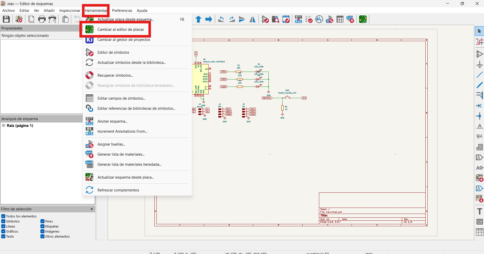484x254 pixels.
Task: Open the Archivo menu
Action: (9, 11)
